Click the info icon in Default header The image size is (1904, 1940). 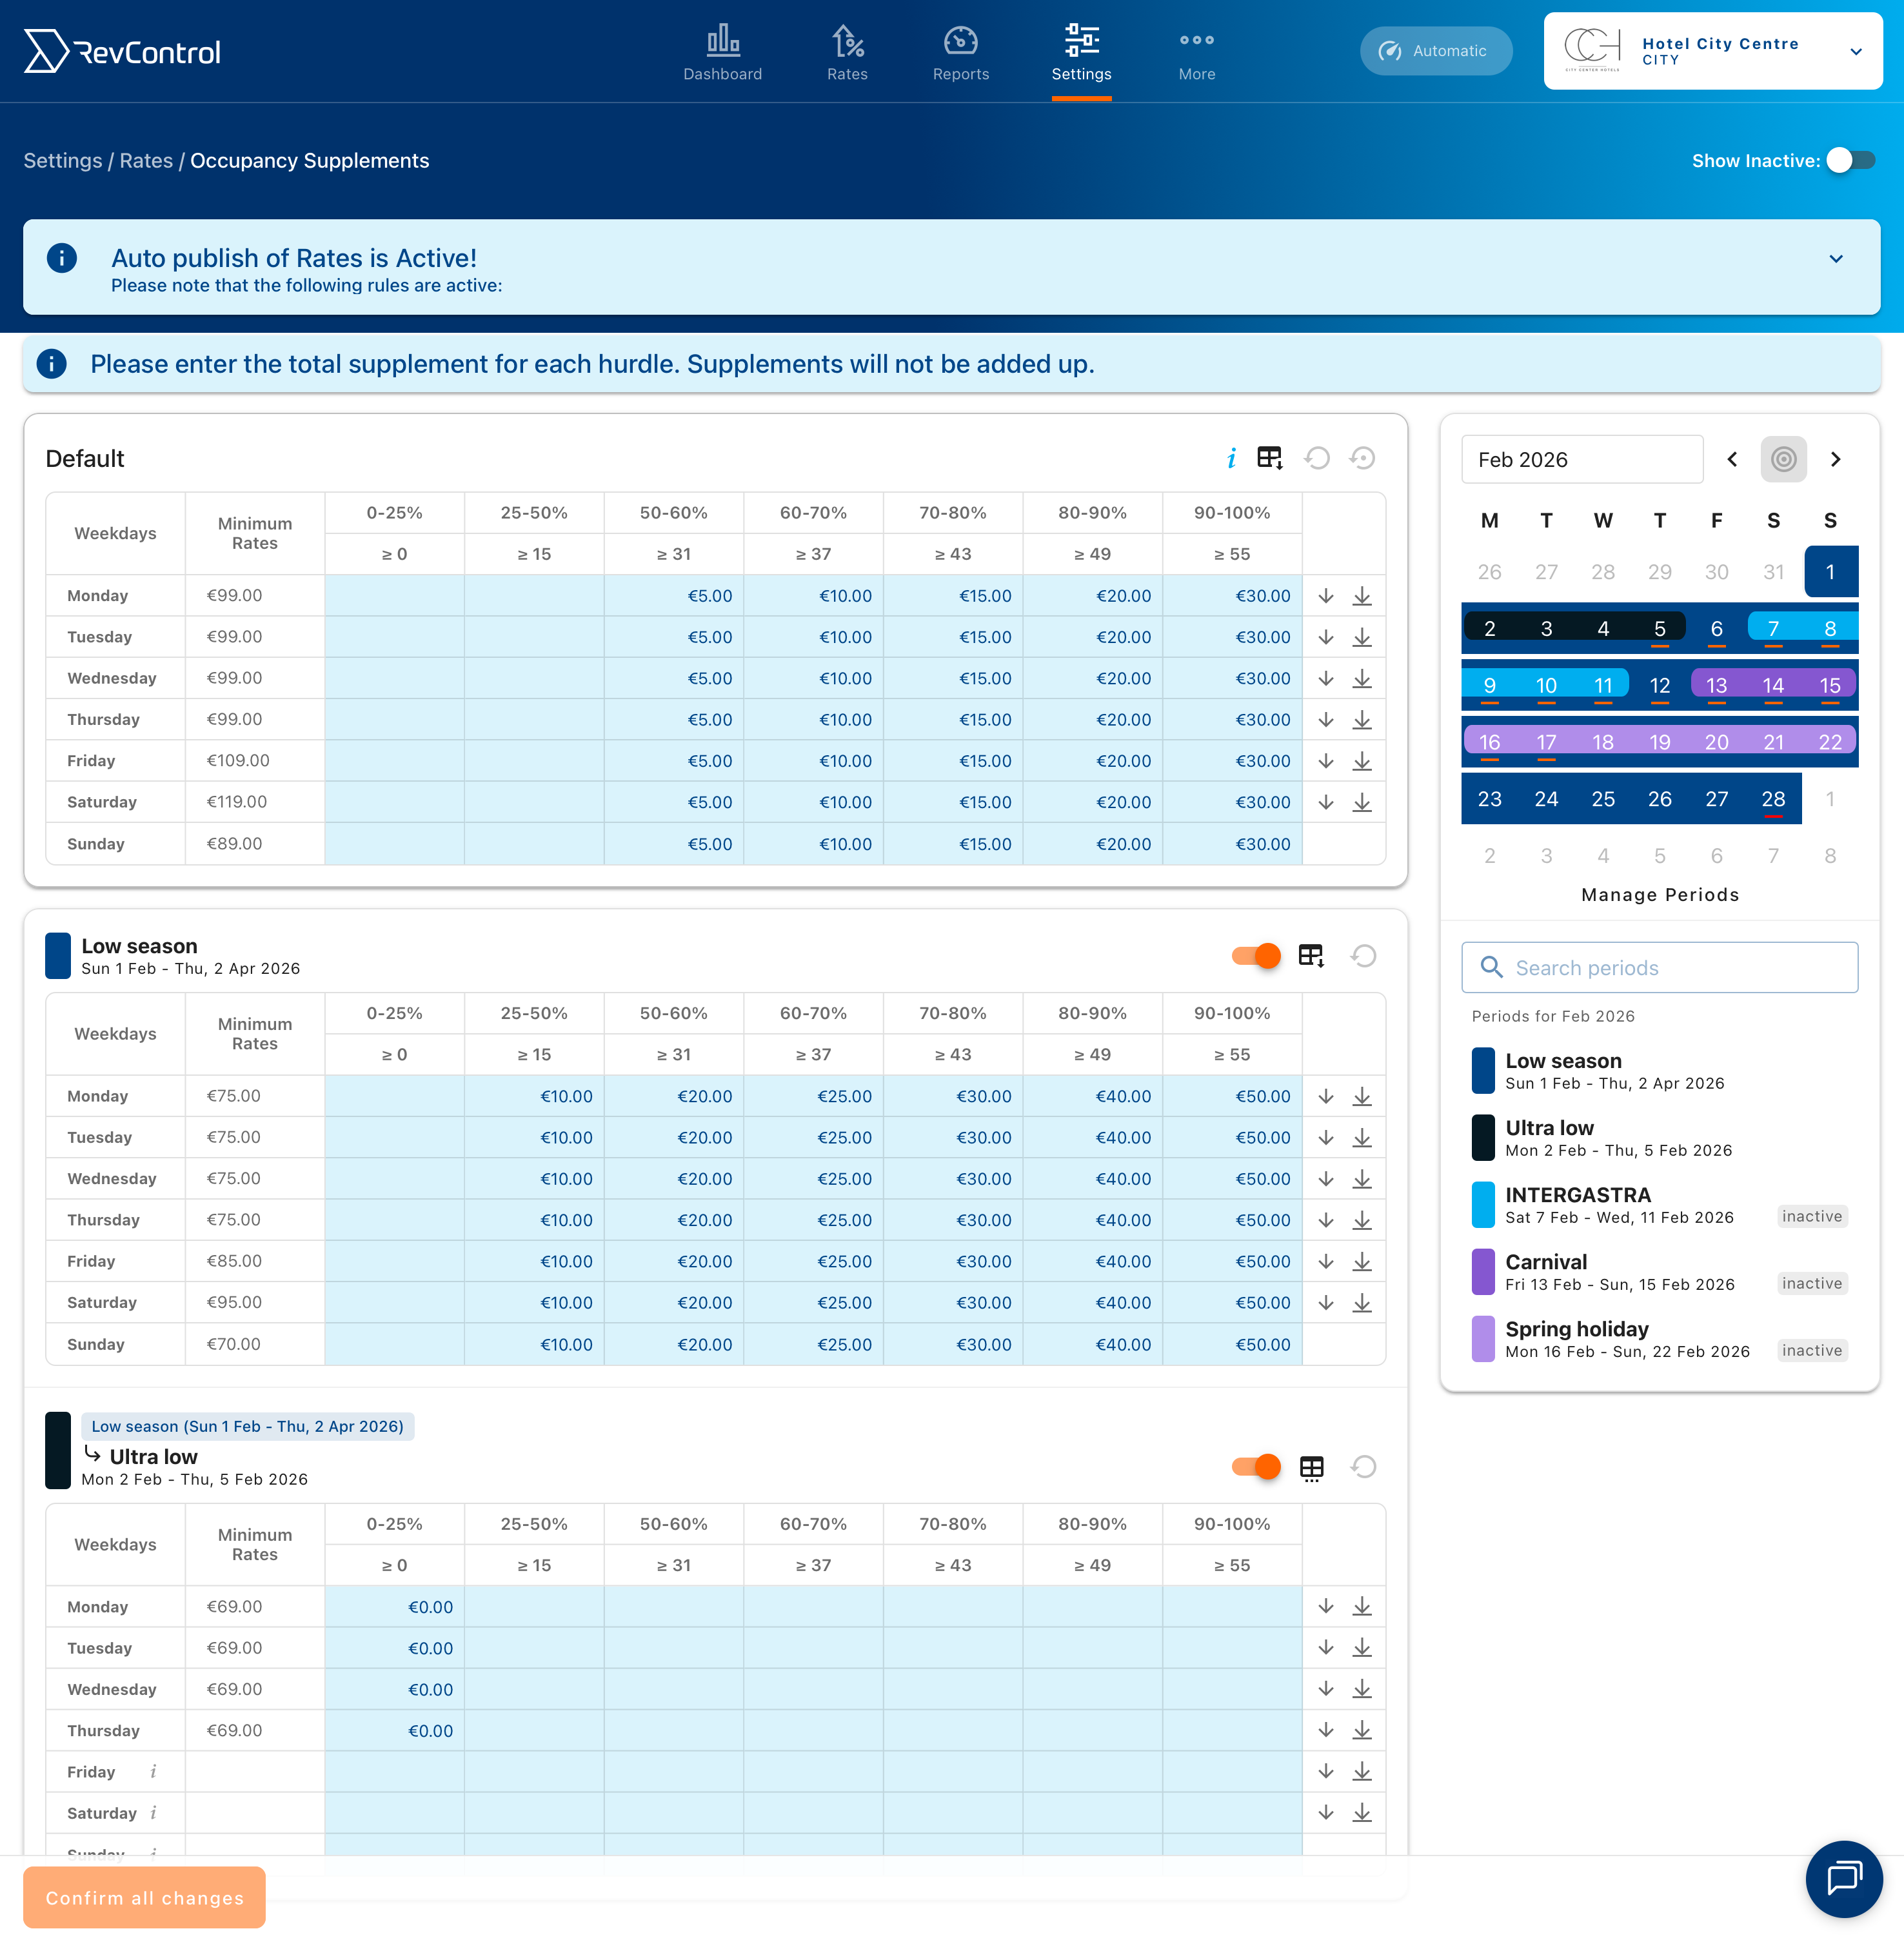pyautogui.click(x=1231, y=458)
